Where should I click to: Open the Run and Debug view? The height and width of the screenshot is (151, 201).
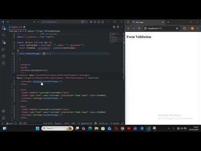(3, 49)
